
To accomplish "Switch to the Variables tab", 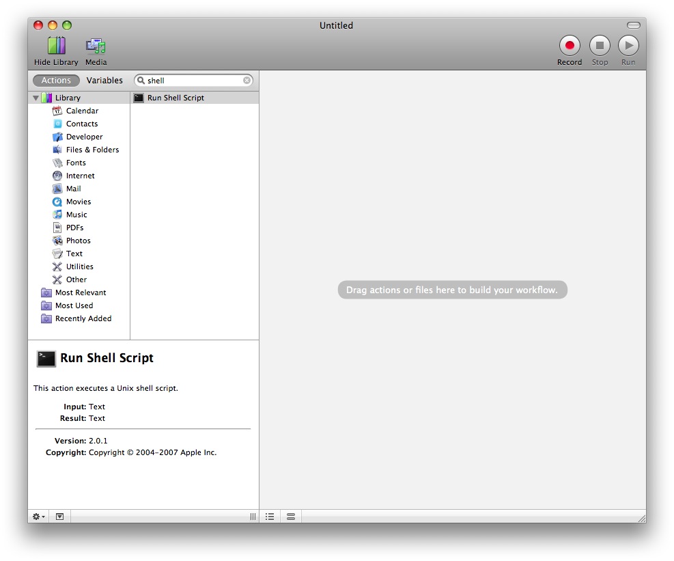I will (104, 81).
